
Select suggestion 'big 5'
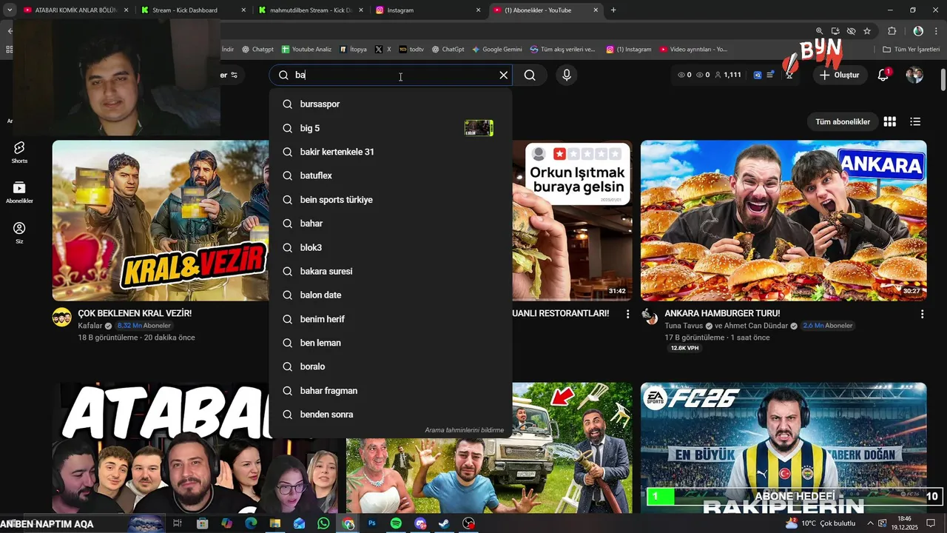391,128
